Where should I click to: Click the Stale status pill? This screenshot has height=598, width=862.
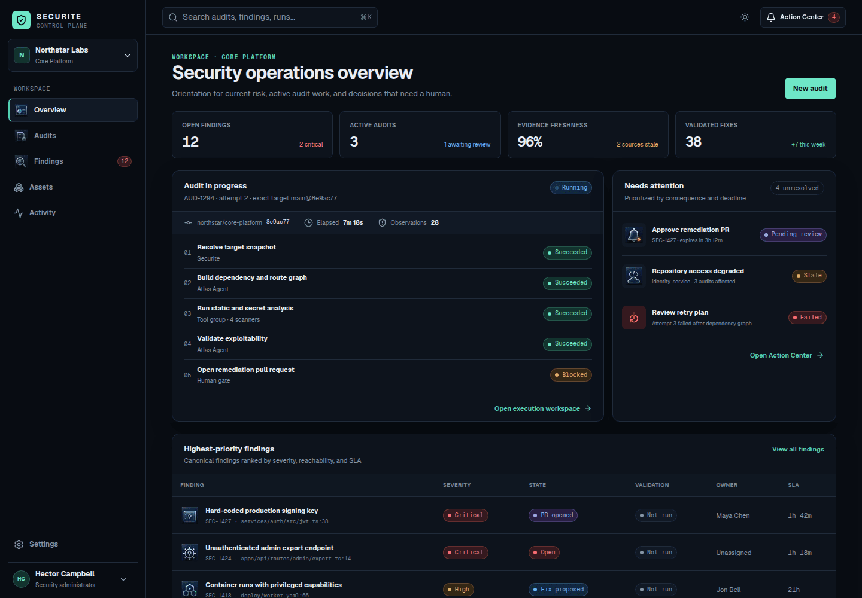pyautogui.click(x=809, y=276)
